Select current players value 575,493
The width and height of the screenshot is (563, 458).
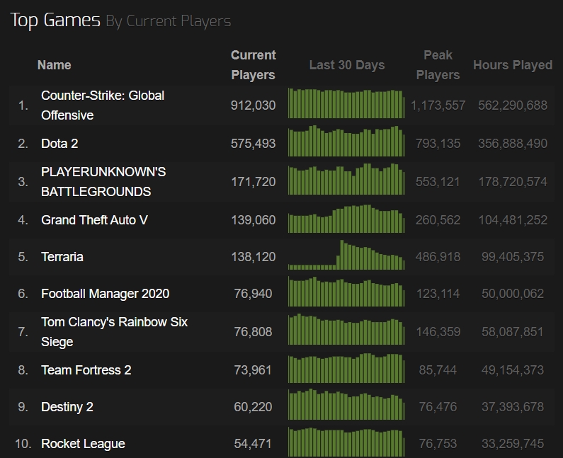pos(253,144)
